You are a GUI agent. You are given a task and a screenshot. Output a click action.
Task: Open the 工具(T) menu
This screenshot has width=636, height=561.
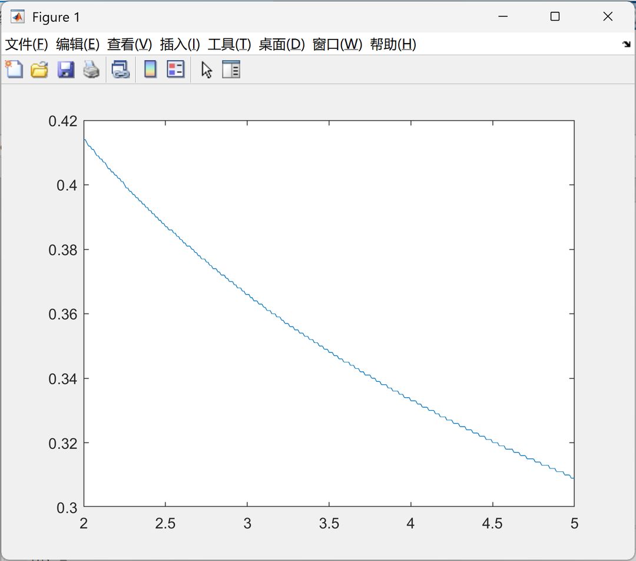click(229, 44)
